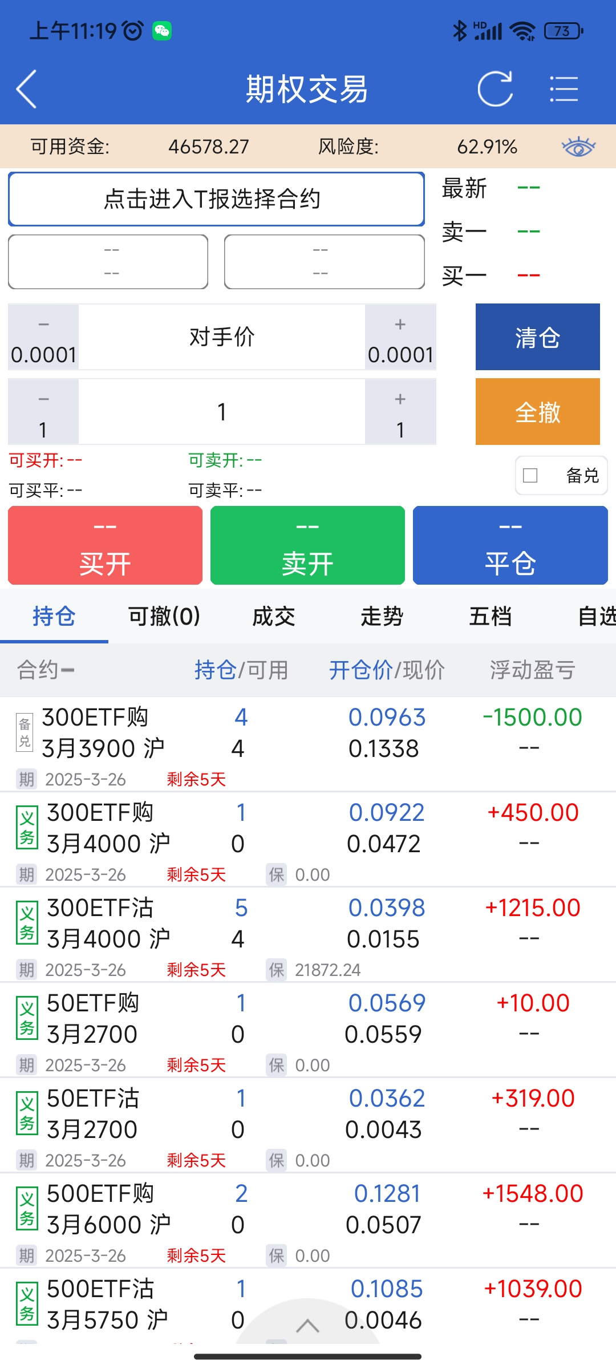The image size is (616, 1369).
Task: Open the T报 contract selector
Action: pyautogui.click(x=216, y=199)
